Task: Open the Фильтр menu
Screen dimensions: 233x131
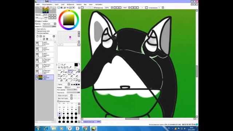Action: click(x=79, y=5)
